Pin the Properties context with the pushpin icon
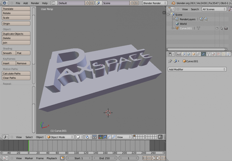The image size is (232, 161). 170,61
